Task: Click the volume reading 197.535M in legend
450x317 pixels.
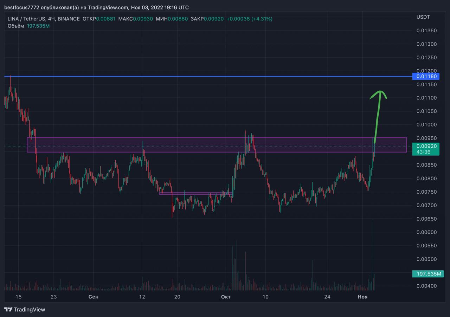Action: pos(38,26)
